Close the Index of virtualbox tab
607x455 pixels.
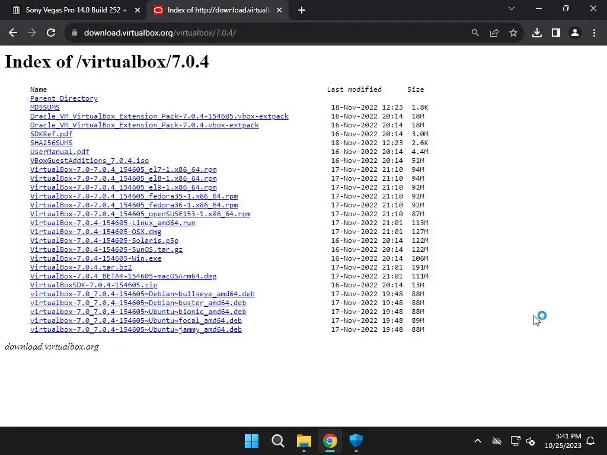pos(279,10)
